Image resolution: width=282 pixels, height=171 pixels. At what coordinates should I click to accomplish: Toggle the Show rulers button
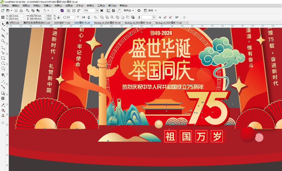[108, 10]
